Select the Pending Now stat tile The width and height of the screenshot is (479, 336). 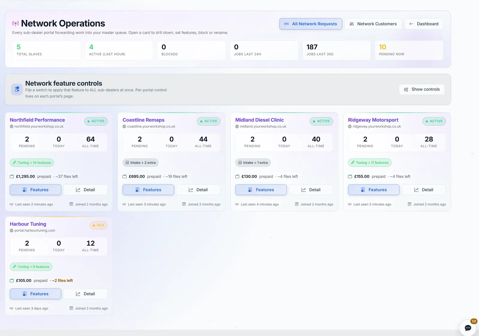point(409,50)
